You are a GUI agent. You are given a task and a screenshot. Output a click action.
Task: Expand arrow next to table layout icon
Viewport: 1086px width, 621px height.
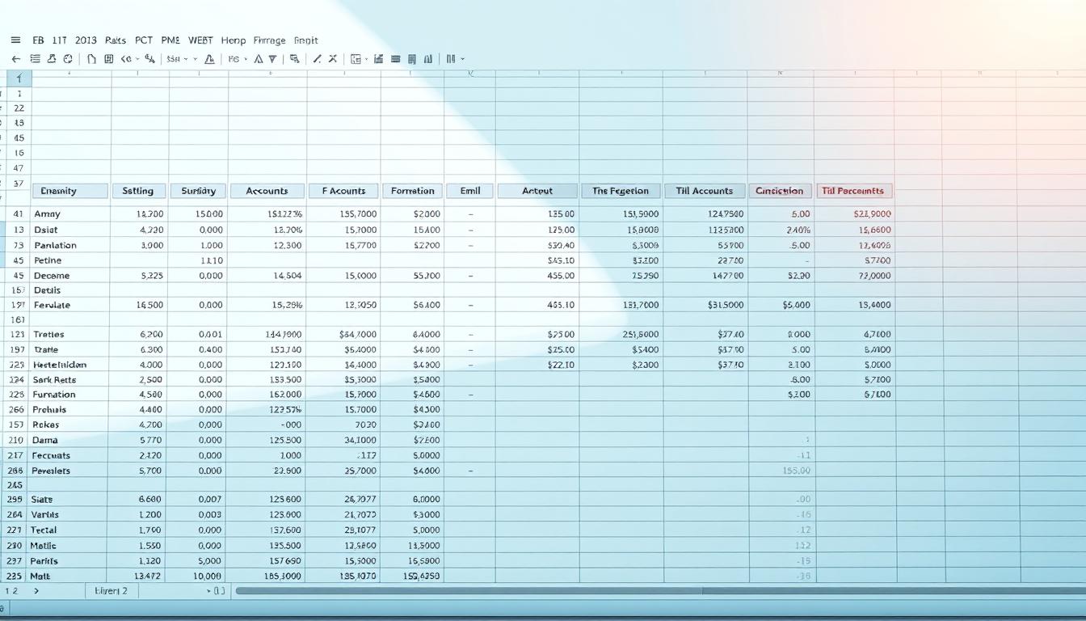(367, 59)
